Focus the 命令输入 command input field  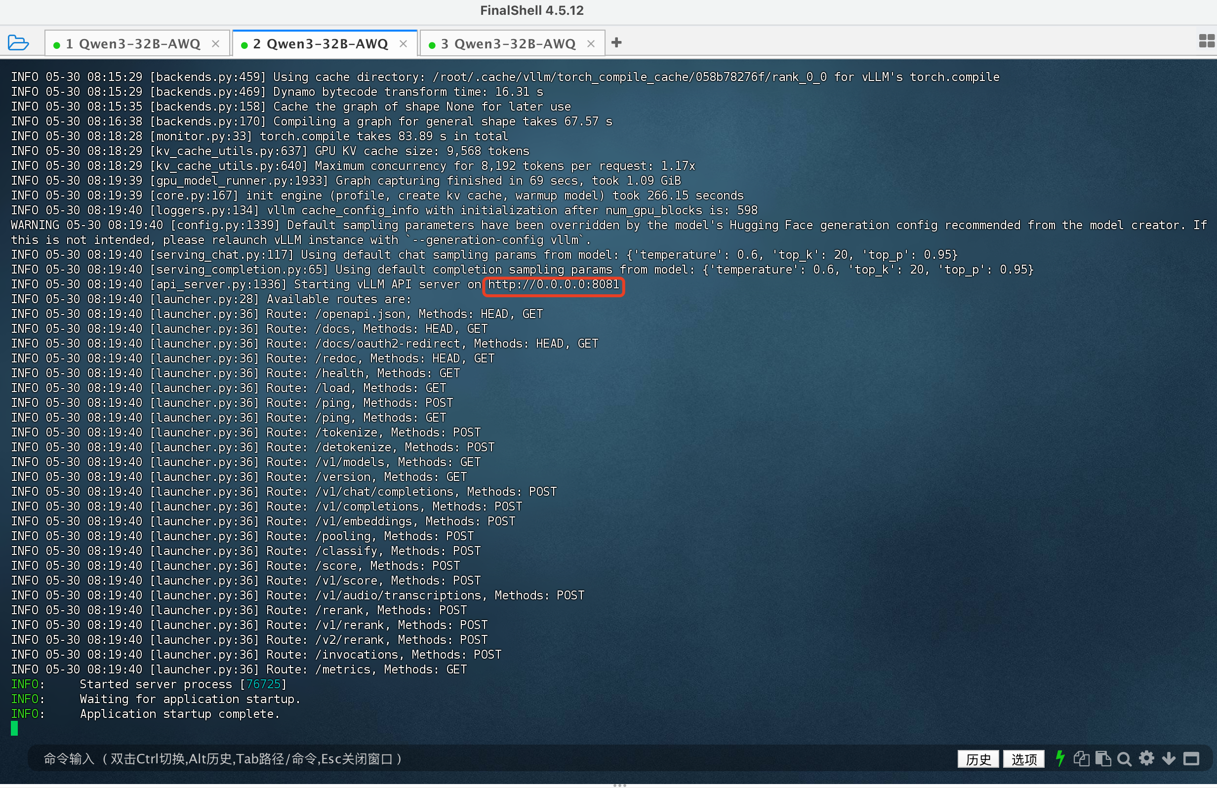(460, 759)
